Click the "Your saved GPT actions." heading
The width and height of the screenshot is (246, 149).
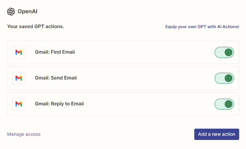[36, 27]
